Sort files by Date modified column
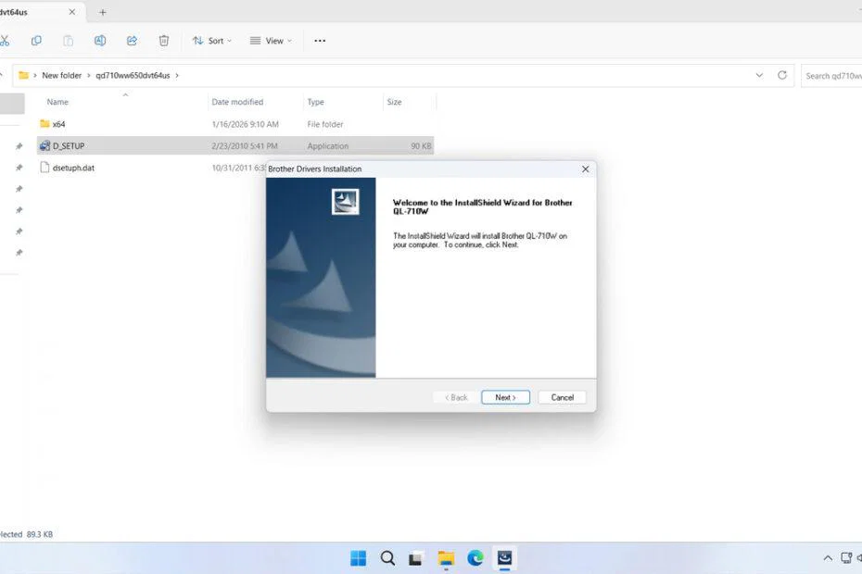The width and height of the screenshot is (862, 574). 237,102
